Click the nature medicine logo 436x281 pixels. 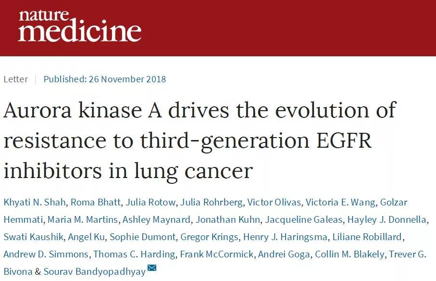[80, 26]
